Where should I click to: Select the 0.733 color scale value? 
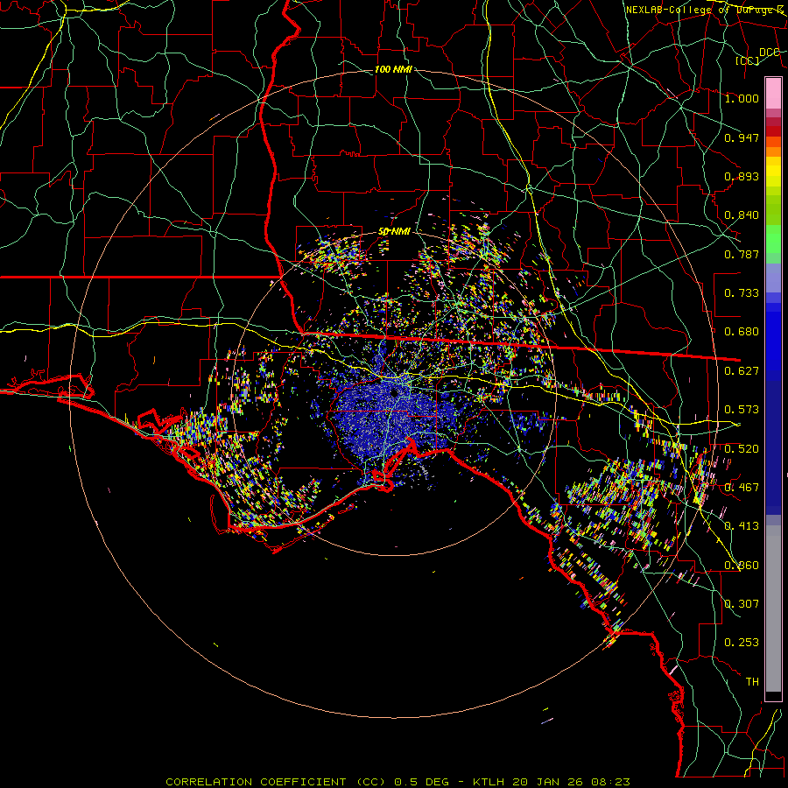[x=742, y=293]
